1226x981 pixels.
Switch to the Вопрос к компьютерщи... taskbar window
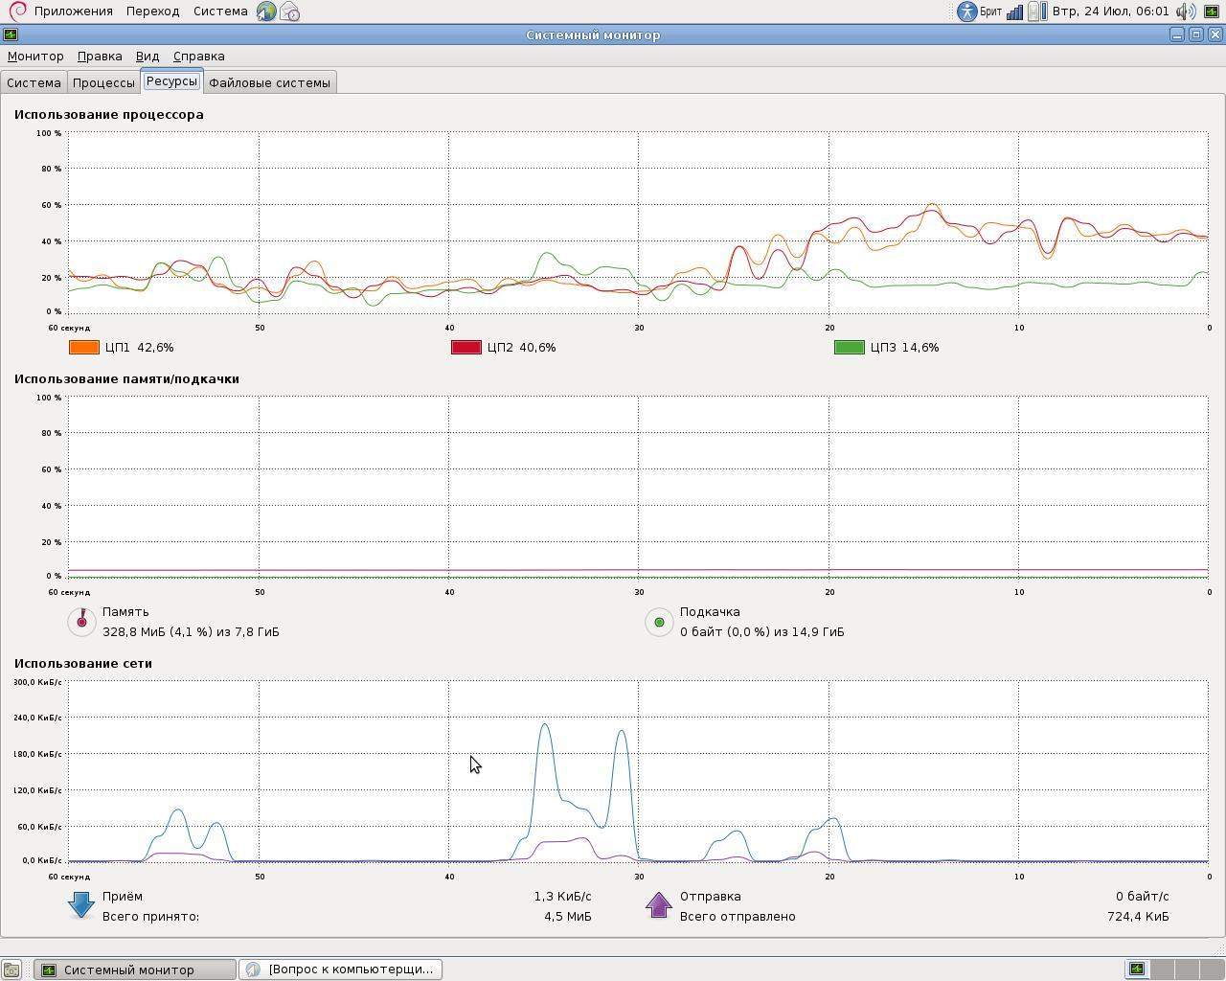point(340,970)
